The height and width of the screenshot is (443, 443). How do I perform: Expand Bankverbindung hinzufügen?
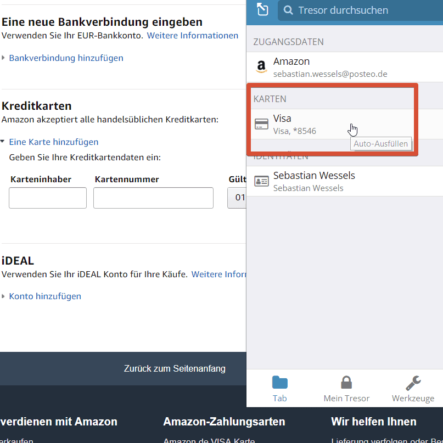pyautogui.click(x=3, y=58)
